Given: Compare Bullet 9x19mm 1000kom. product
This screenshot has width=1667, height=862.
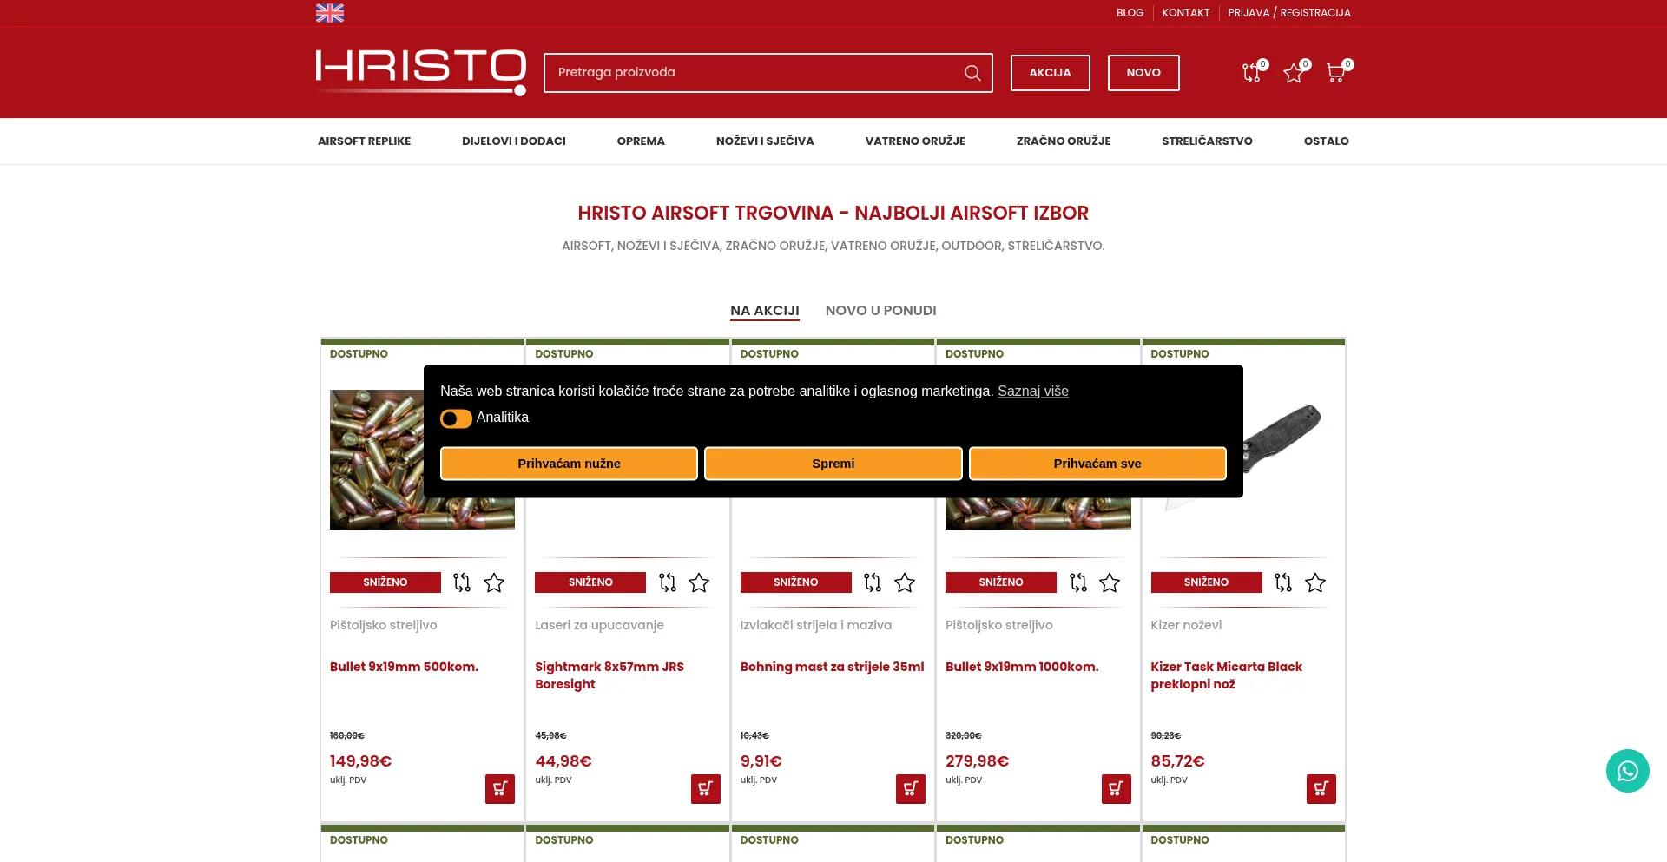Looking at the screenshot, I should point(1077,582).
